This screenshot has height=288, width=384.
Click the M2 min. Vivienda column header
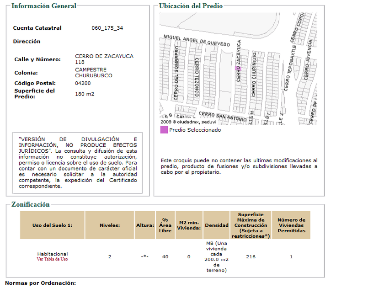(189, 225)
